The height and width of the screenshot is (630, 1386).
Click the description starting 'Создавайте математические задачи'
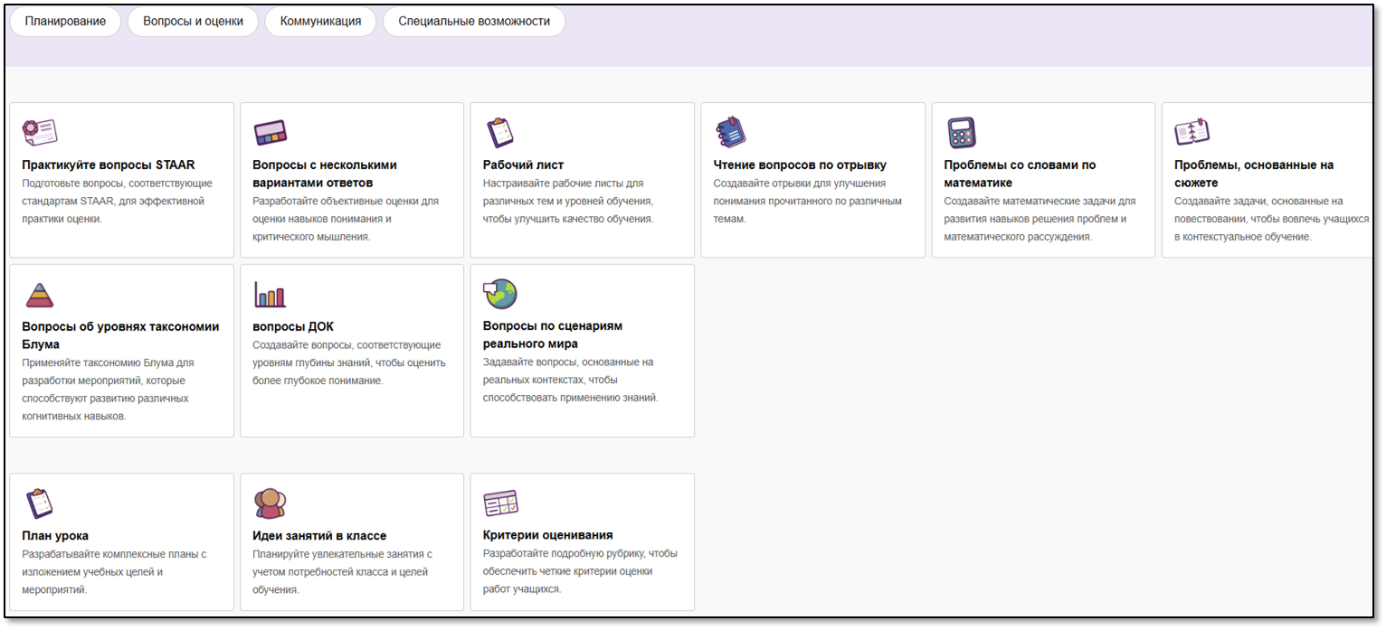coord(1039,219)
